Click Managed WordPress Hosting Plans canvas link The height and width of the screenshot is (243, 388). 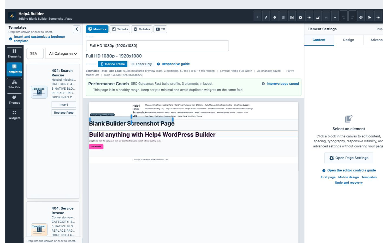(159, 105)
